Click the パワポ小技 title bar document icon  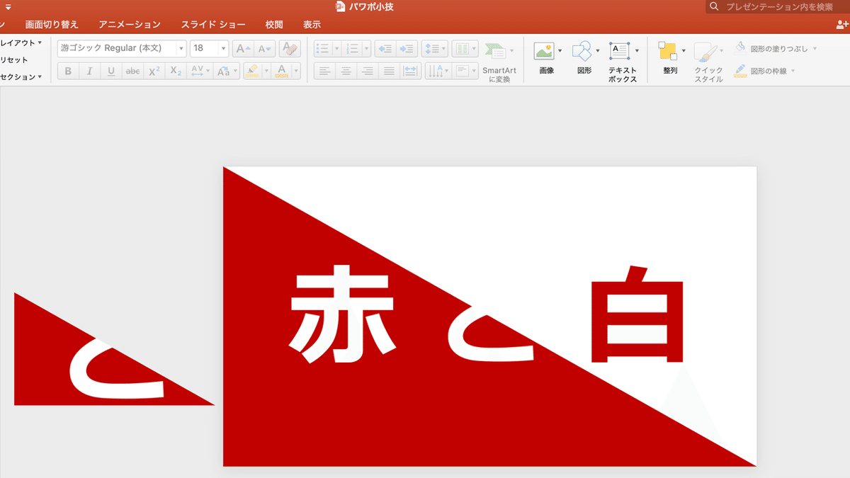(340, 6)
